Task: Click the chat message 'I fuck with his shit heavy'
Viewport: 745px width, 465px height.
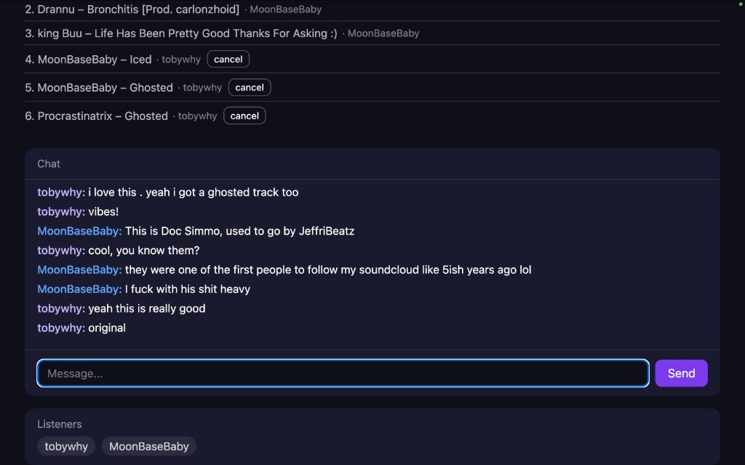Action: tap(188, 289)
